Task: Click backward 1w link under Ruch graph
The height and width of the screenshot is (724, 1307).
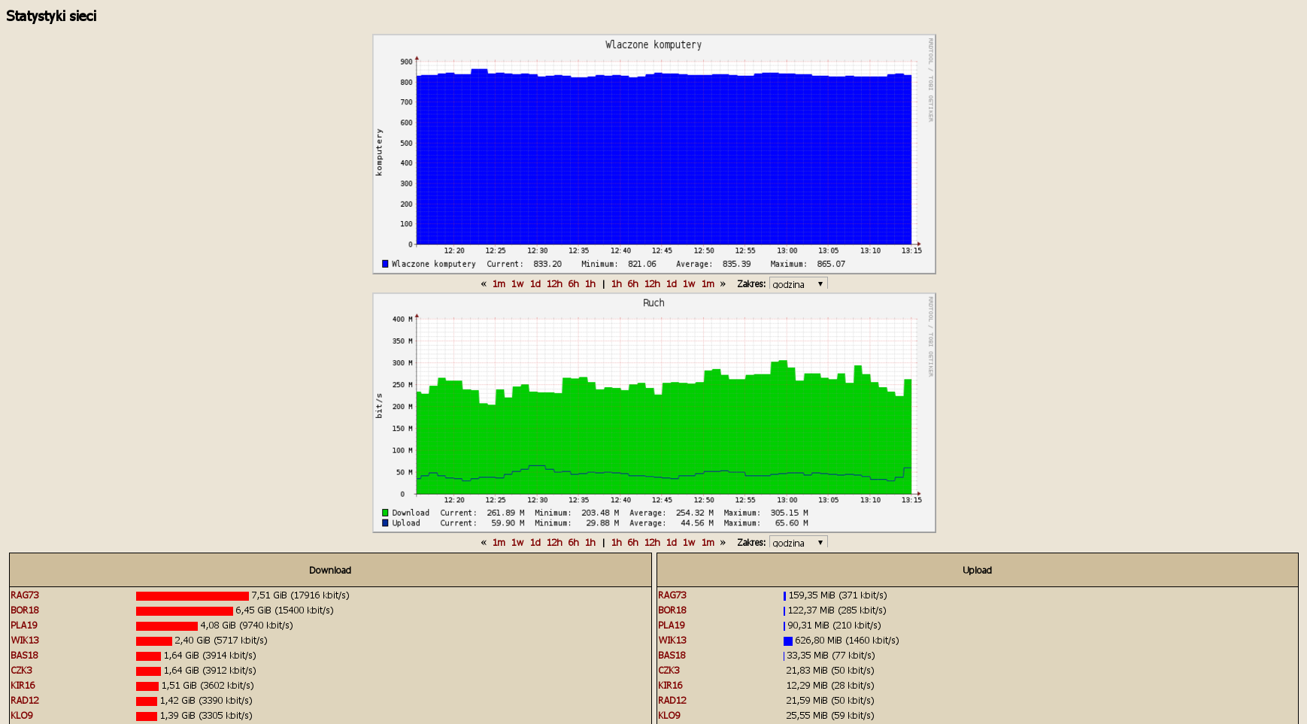Action: (517, 543)
